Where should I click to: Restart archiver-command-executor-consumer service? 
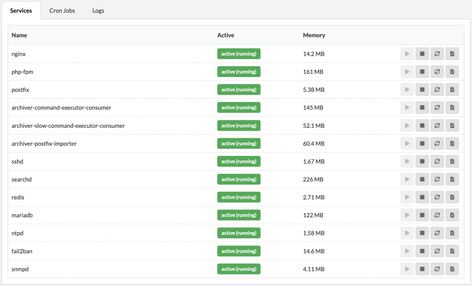tap(437, 107)
